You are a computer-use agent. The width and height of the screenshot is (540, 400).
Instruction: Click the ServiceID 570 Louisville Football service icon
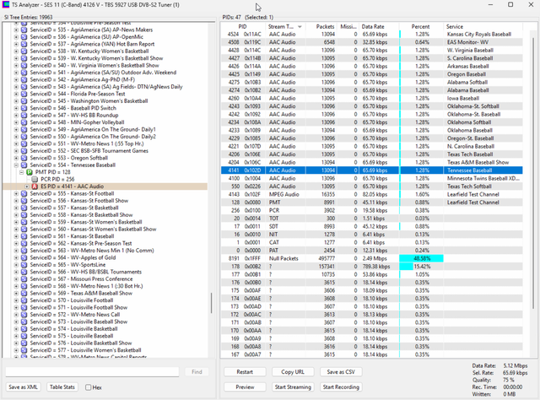click(x=24, y=300)
